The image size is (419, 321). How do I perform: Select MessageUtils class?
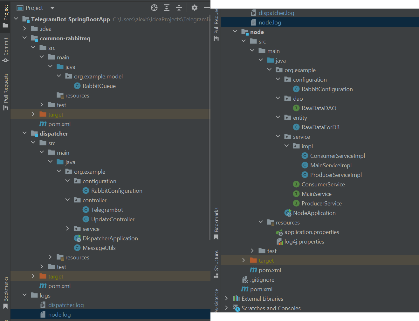click(x=99, y=248)
